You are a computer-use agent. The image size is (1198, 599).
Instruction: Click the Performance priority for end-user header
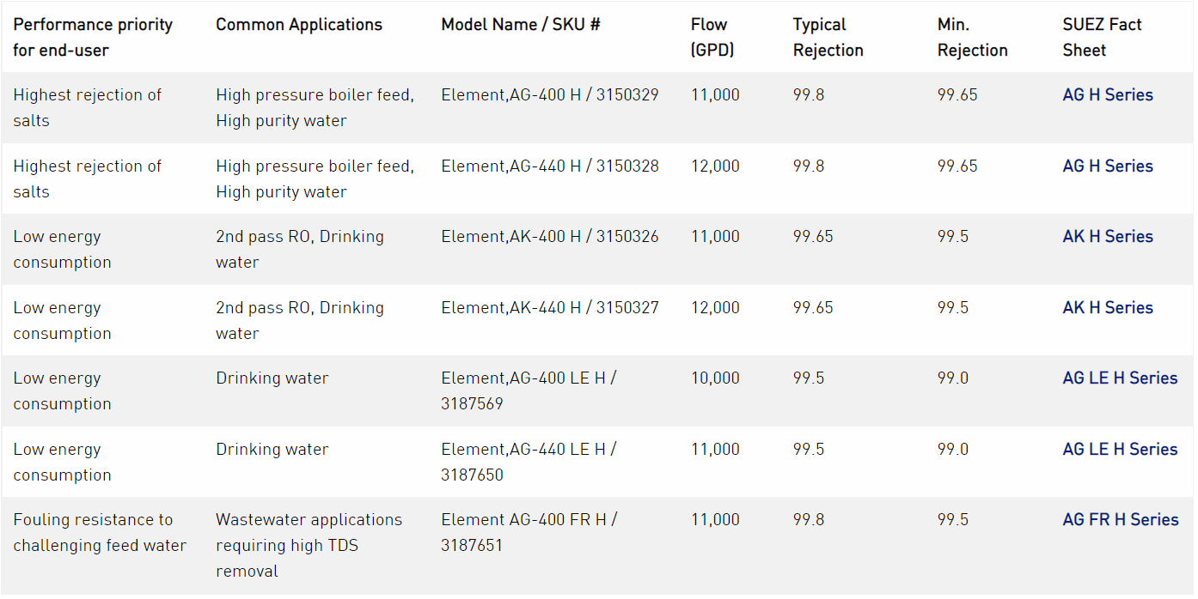(x=93, y=38)
